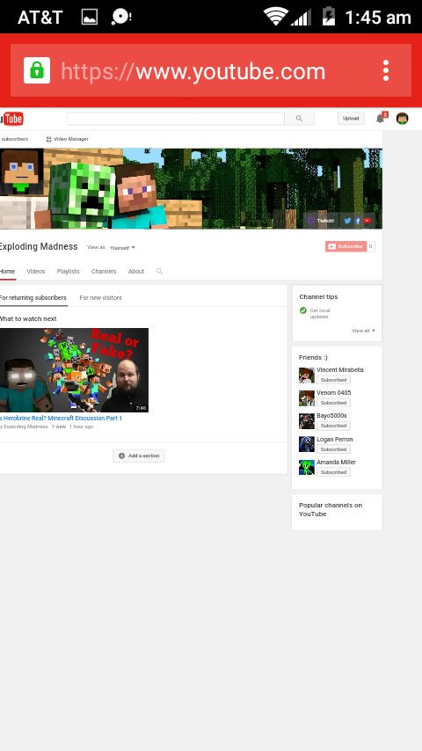Toggle Subscribed button under Bayo5000x
Viewport: 422px width, 751px height.
pos(333,426)
